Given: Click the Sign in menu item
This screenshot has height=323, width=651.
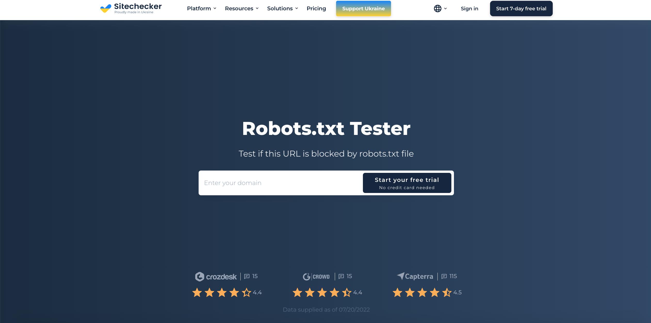Looking at the screenshot, I should pos(469,8).
